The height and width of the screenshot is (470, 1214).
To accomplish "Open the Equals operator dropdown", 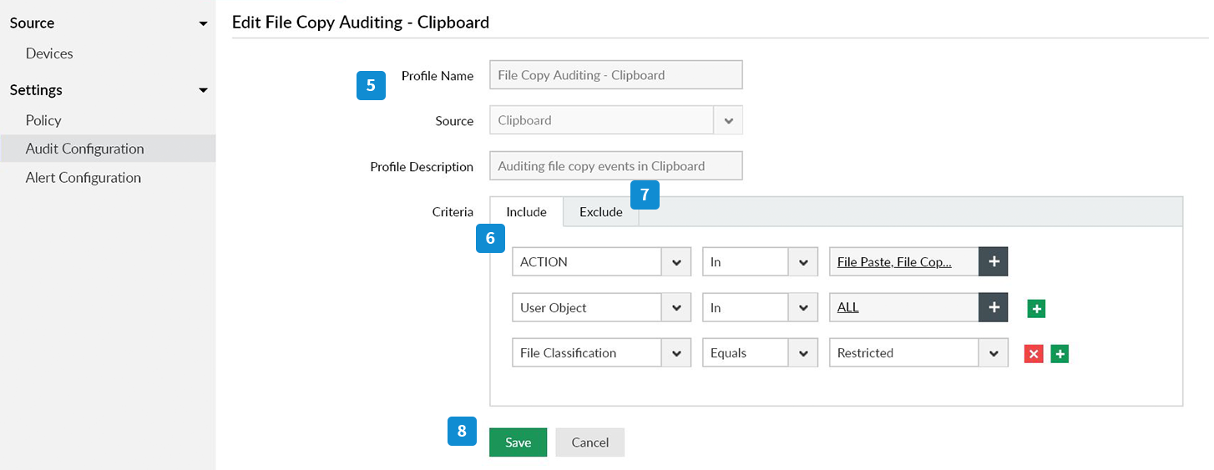I will 802,353.
